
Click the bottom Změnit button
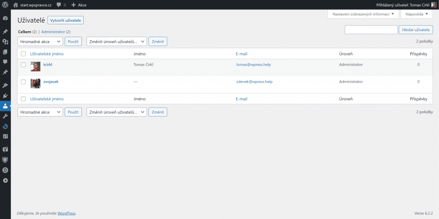[x=158, y=112]
